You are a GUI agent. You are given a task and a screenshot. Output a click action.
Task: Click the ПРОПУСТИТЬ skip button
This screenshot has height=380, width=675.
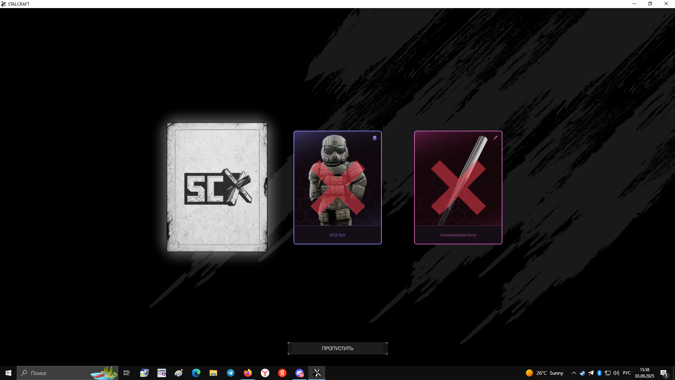(337, 348)
